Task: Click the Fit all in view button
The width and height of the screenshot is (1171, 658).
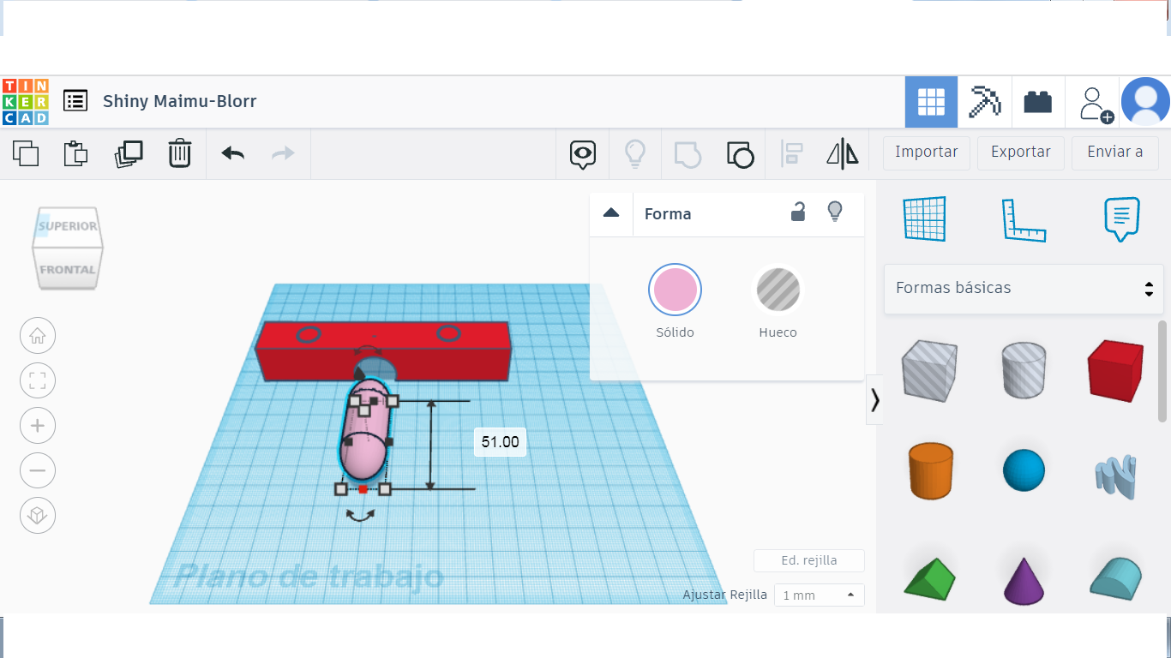Action: tap(38, 381)
